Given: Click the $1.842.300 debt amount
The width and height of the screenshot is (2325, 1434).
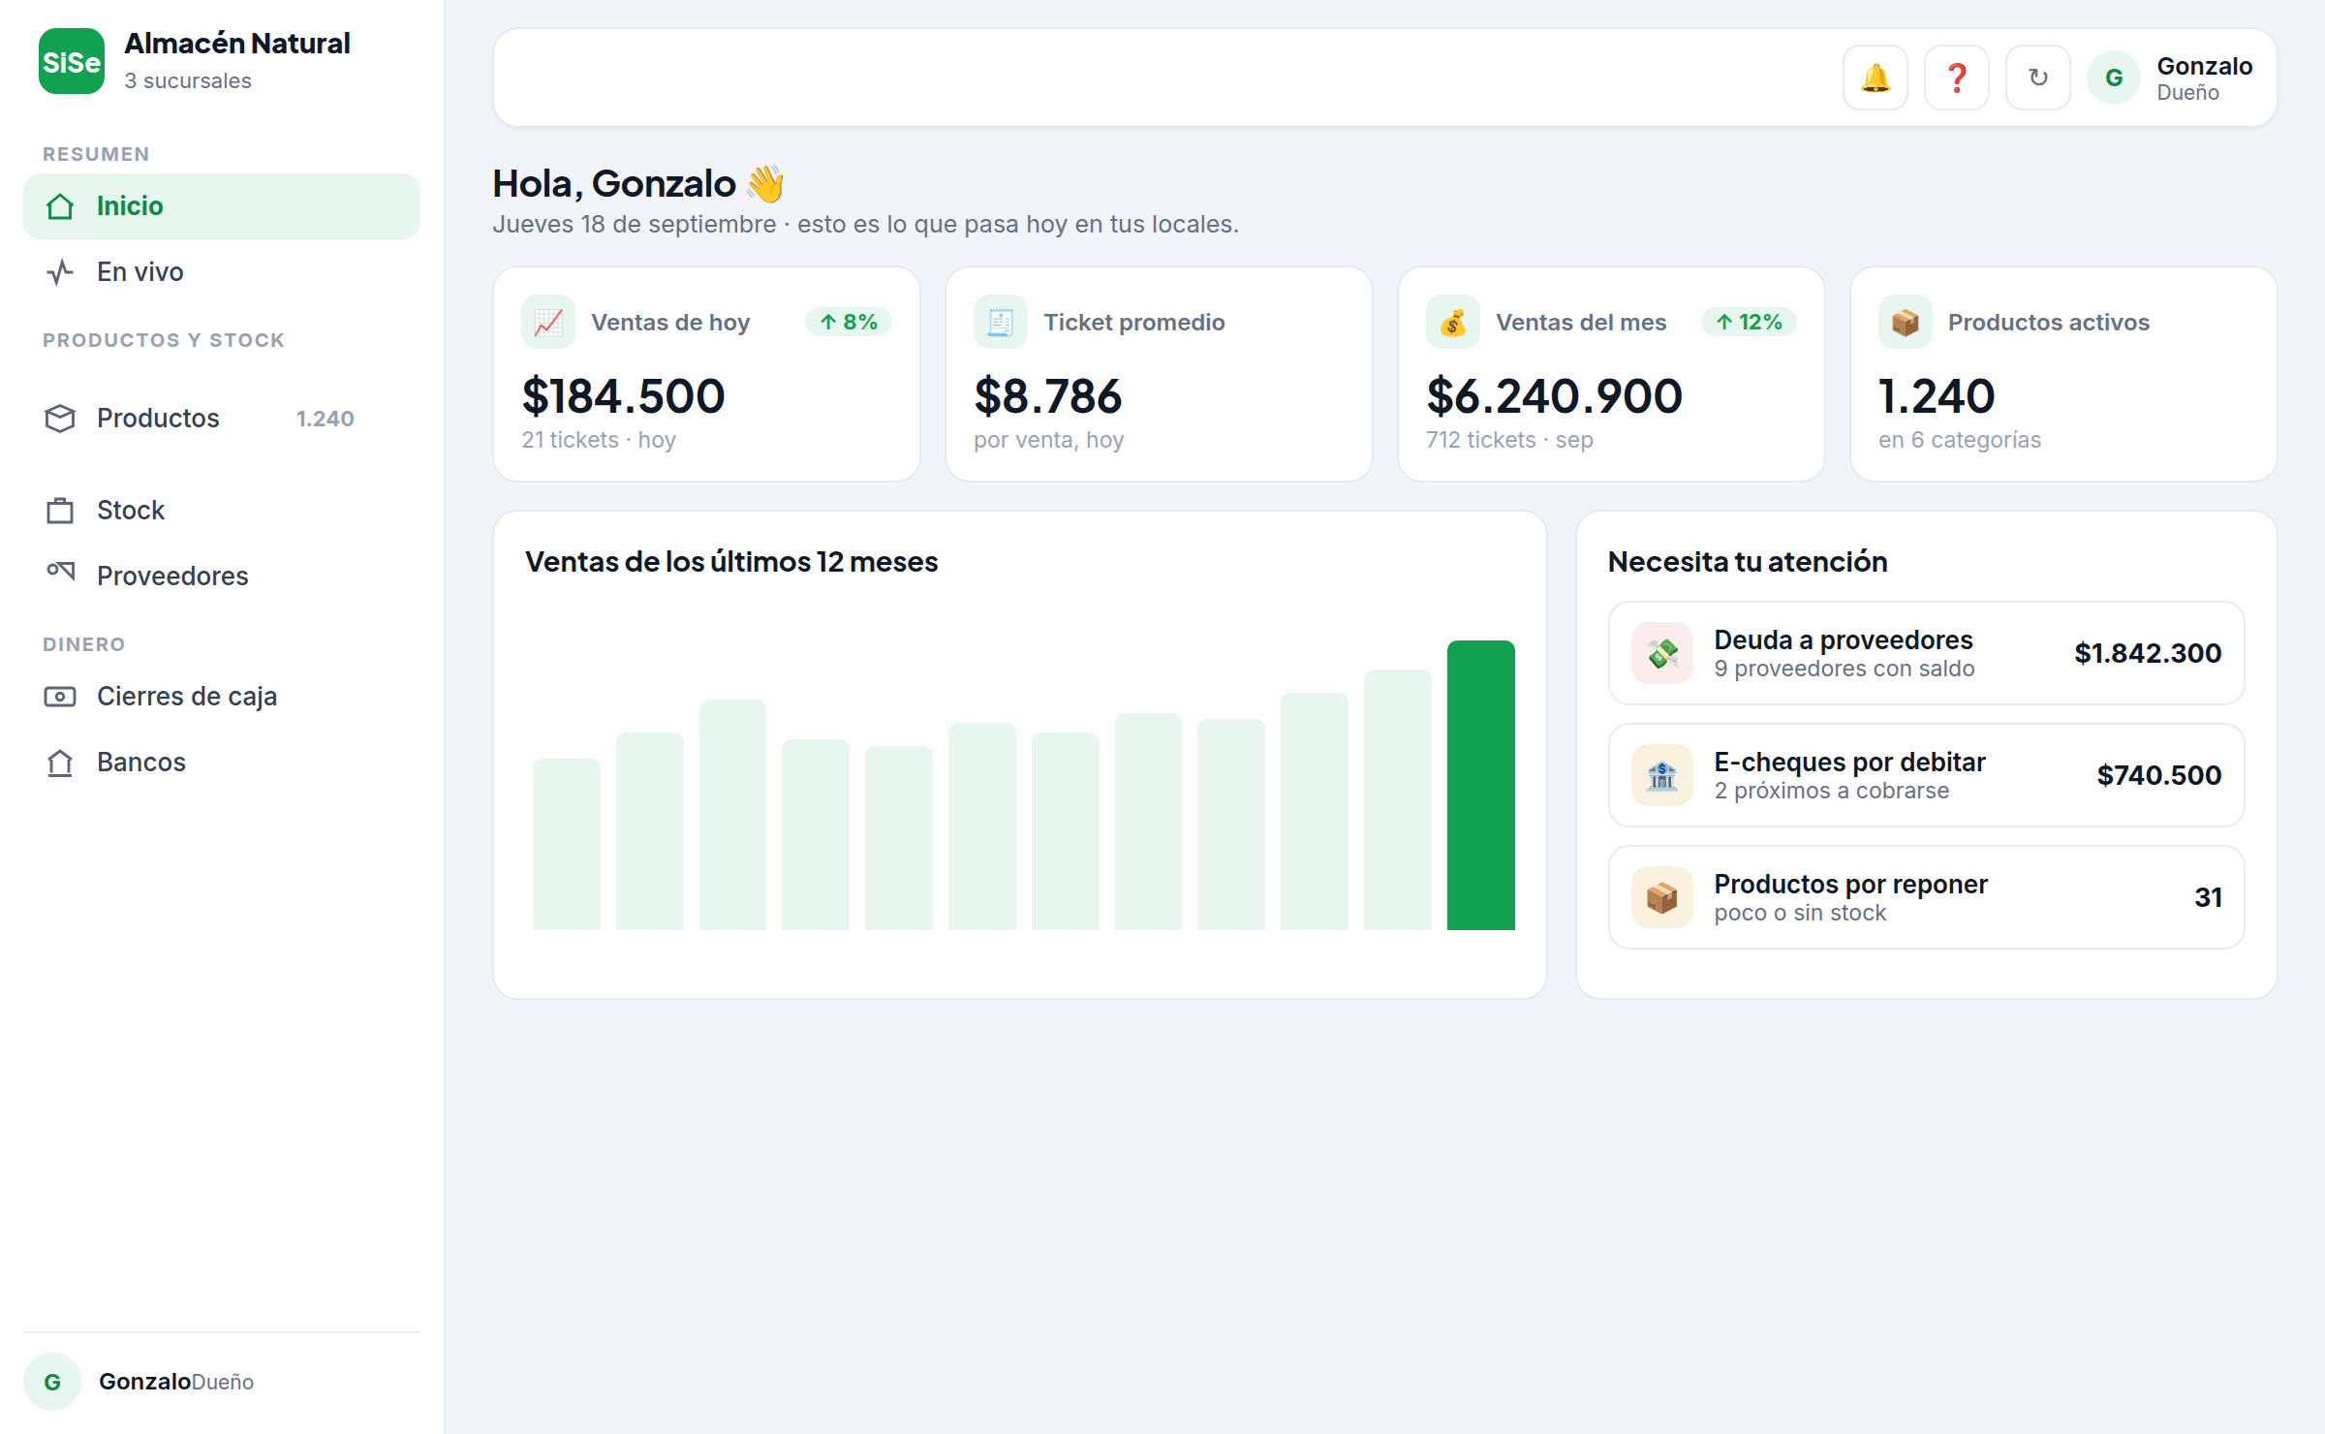Looking at the screenshot, I should click(x=2148, y=653).
